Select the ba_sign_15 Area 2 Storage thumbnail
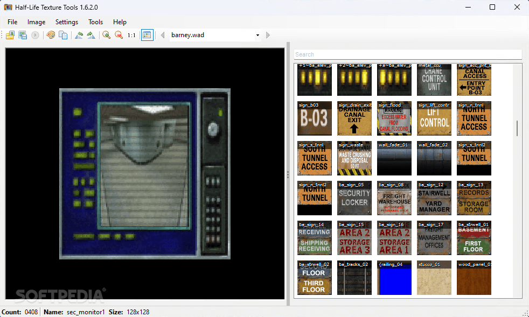This screenshot has height=317, width=529. 354,238
